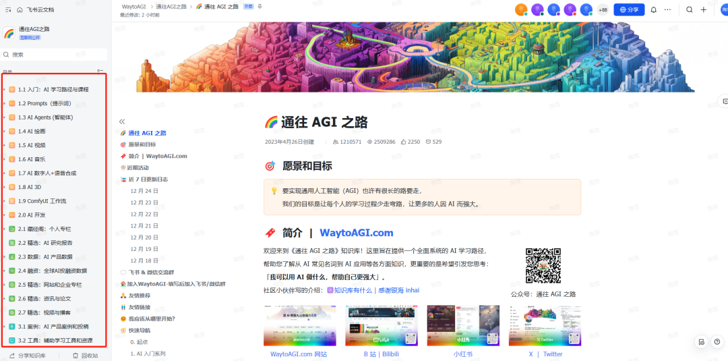The width and height of the screenshot is (728, 361).
Task: Click the likes thumbs-up count 2250
Action: (411, 142)
